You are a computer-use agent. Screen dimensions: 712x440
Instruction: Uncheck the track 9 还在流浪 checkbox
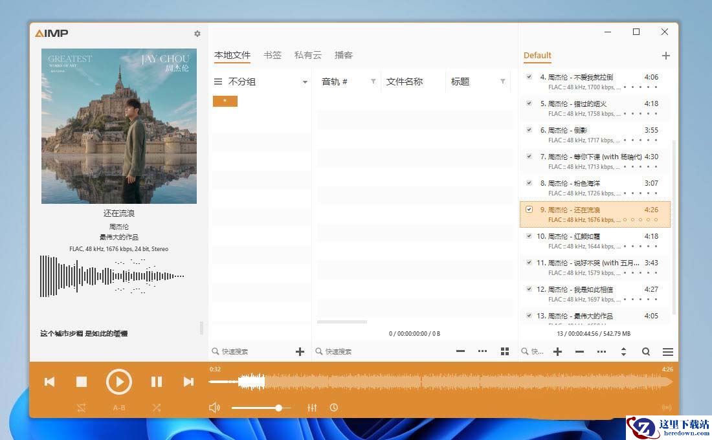pyautogui.click(x=529, y=210)
